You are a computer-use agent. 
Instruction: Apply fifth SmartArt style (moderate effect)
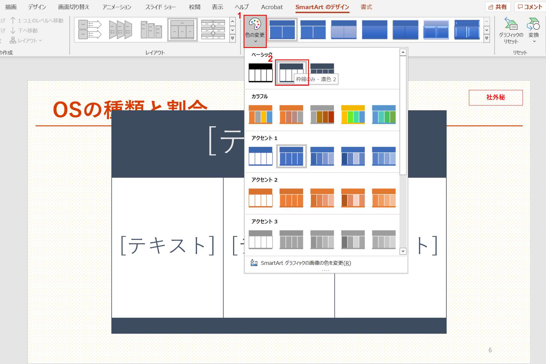tap(406, 29)
